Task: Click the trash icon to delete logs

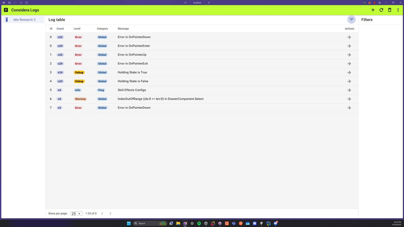Action: click(390, 10)
